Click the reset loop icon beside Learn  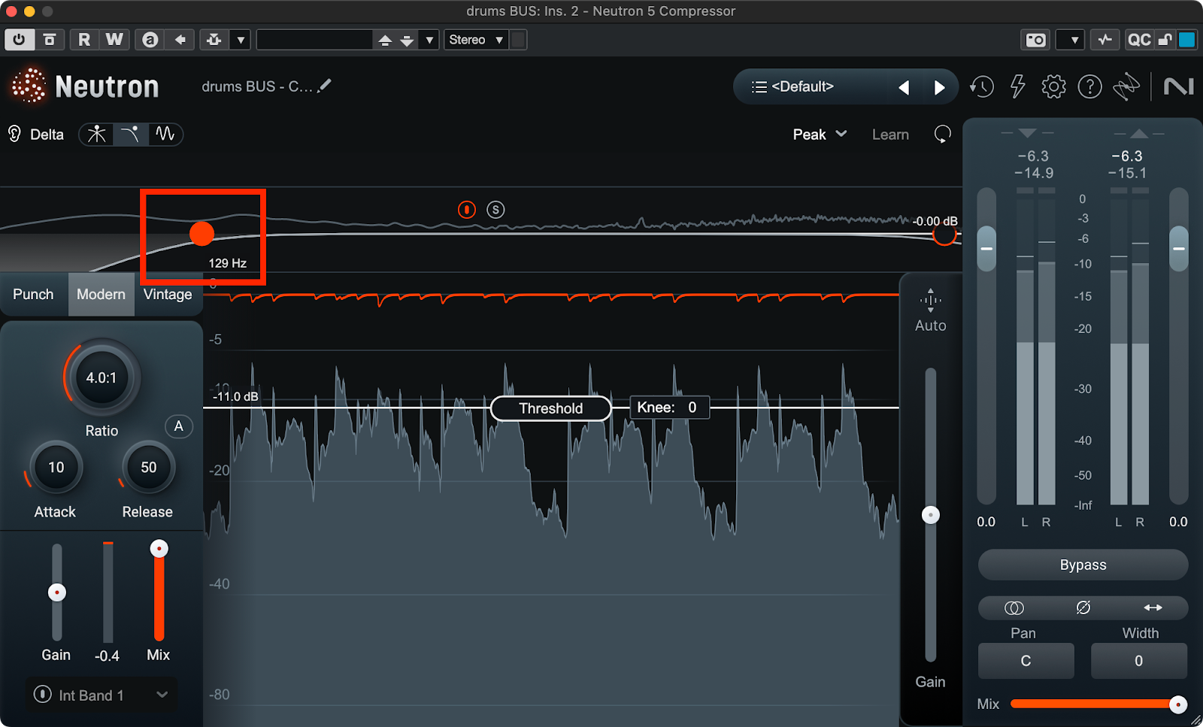tap(942, 135)
